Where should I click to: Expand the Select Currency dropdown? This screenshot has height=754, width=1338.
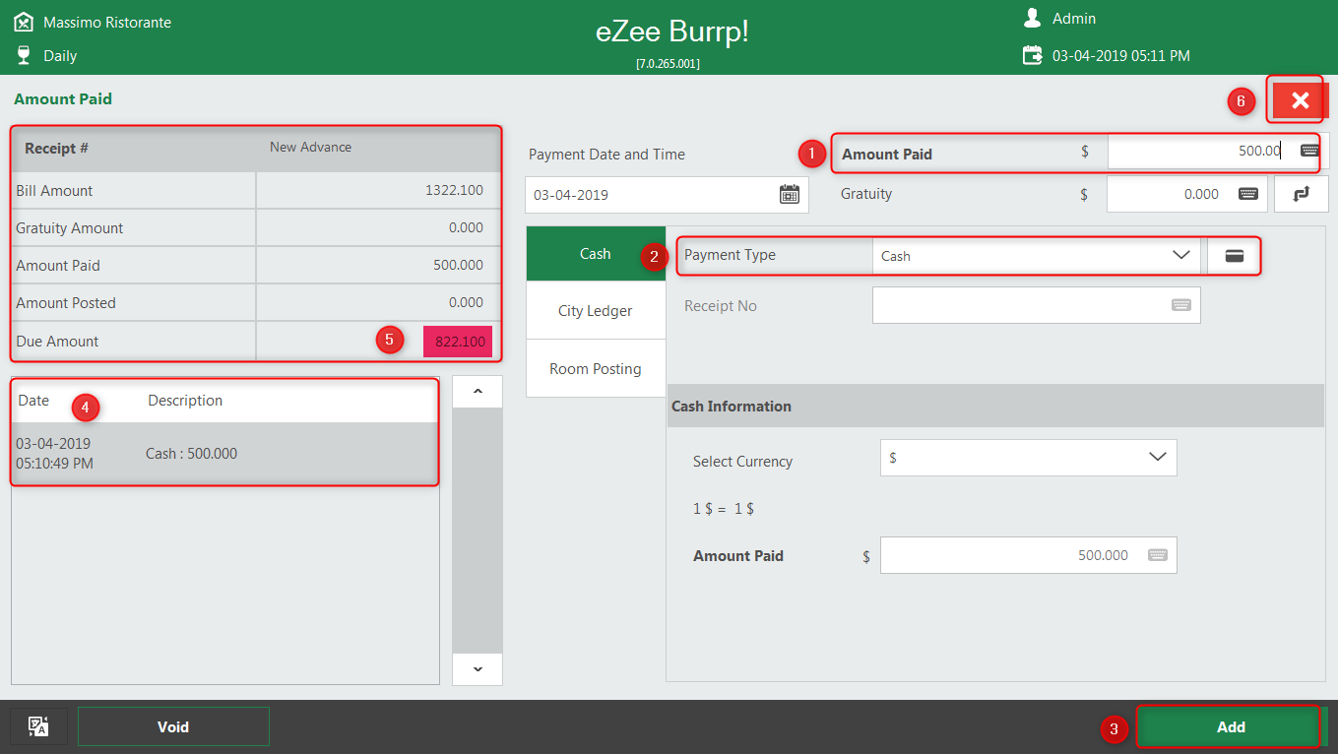tap(1157, 457)
